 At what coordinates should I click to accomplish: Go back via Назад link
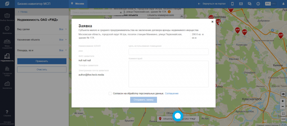click(x=22, y=12)
